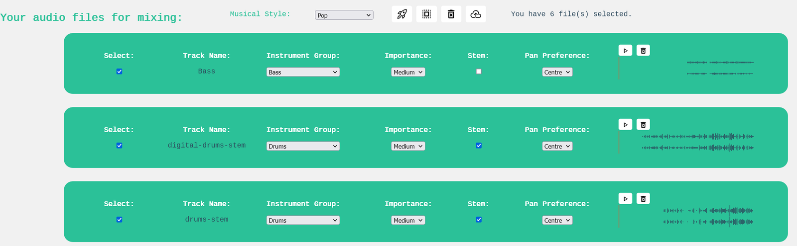Open Pan Preference dropdown for Bass track

(557, 72)
